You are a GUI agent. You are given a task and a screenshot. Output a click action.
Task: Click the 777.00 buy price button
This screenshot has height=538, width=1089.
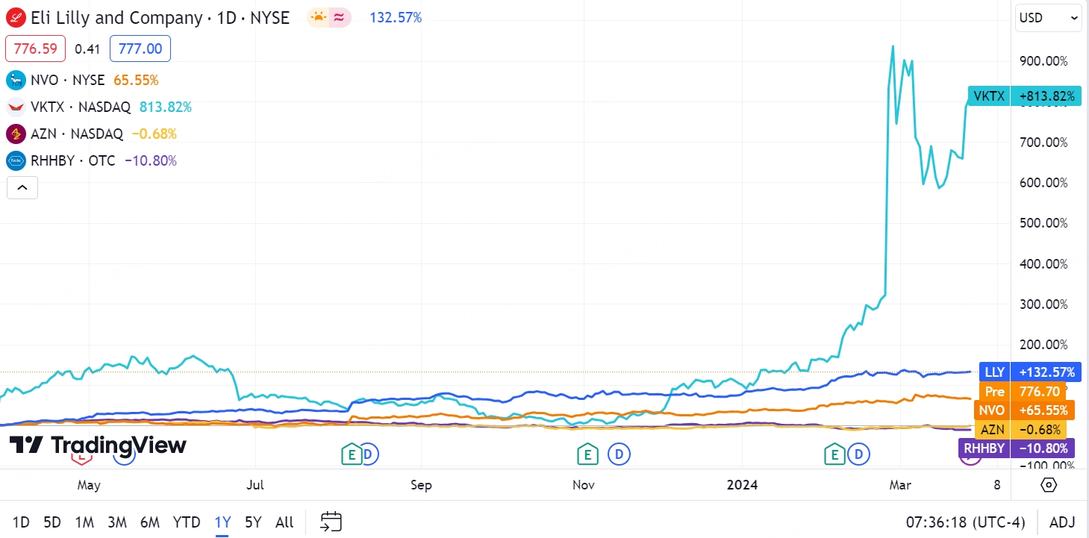point(140,49)
